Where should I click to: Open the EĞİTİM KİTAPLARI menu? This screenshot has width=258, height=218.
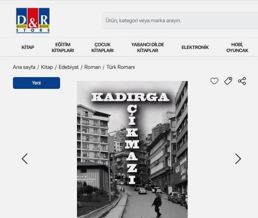pyautogui.click(x=63, y=48)
